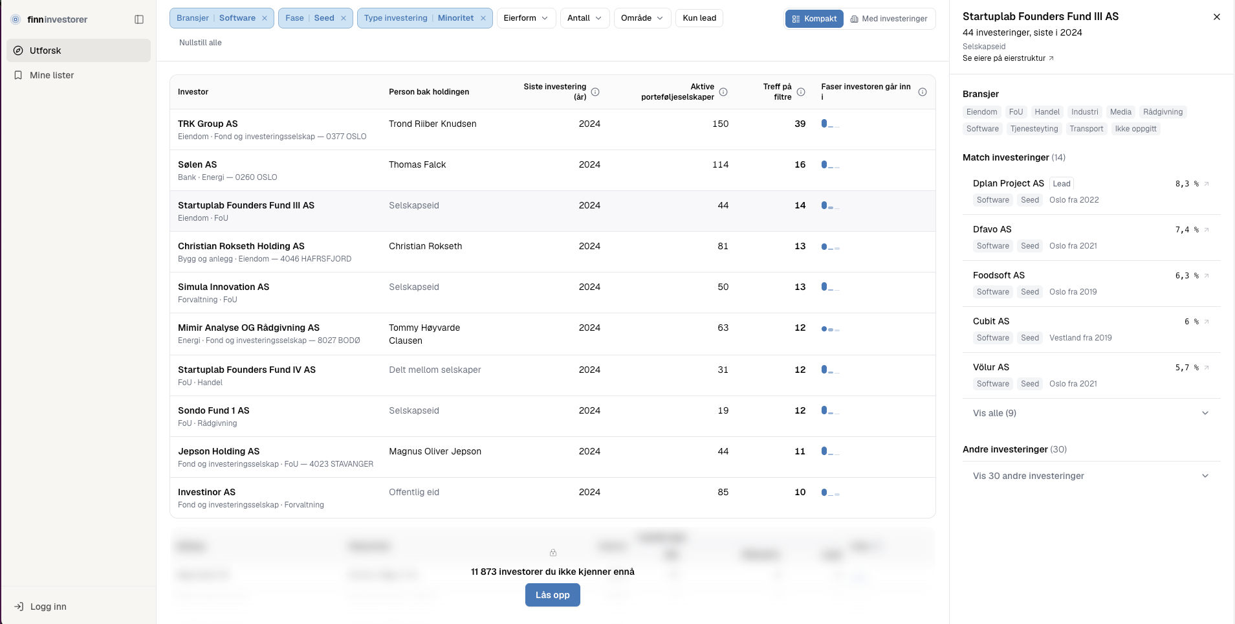Click the finninvestorer logo icon

[x=16, y=19]
